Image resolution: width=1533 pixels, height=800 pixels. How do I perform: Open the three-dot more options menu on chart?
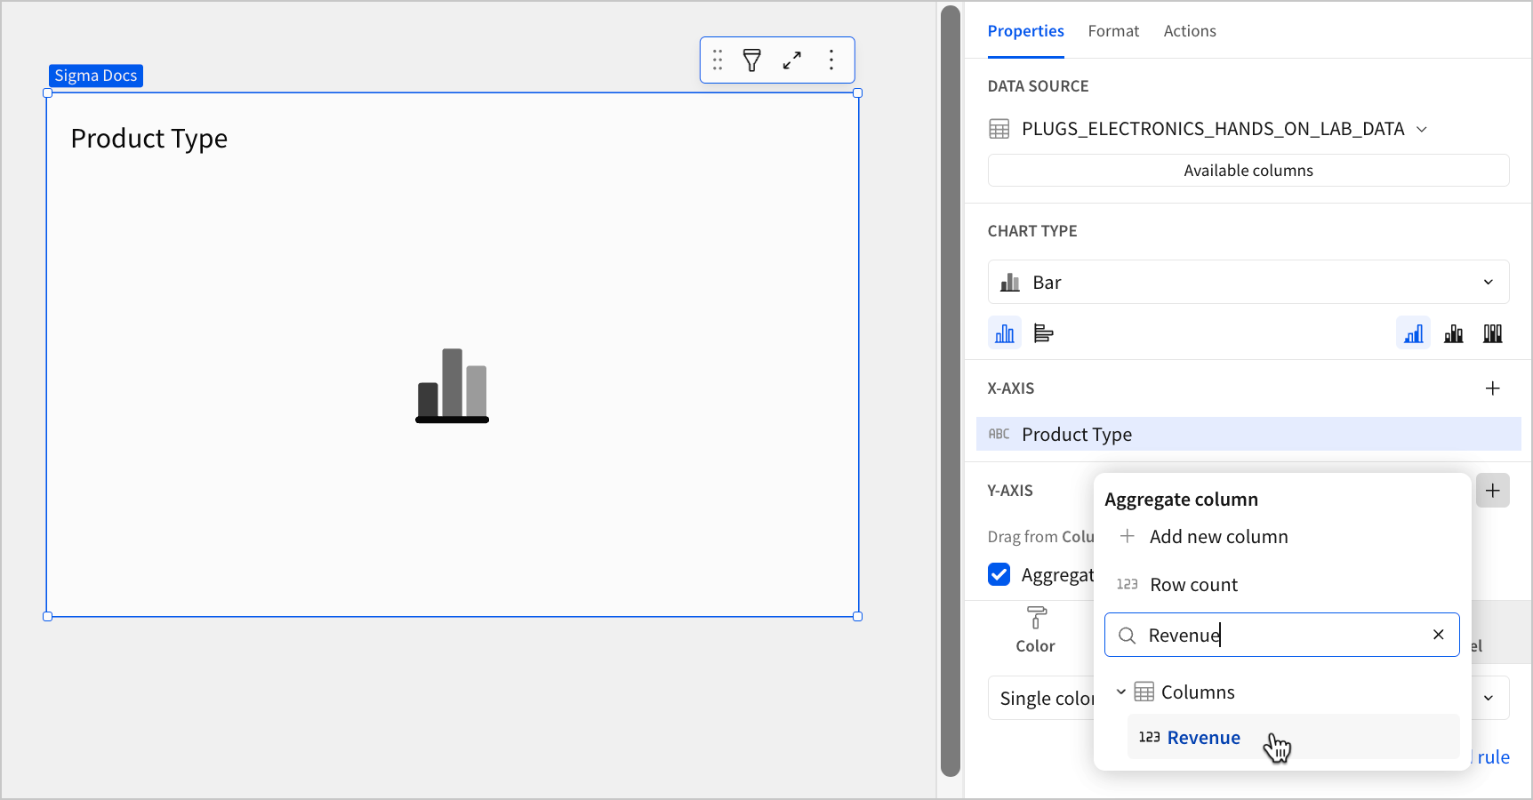831,60
